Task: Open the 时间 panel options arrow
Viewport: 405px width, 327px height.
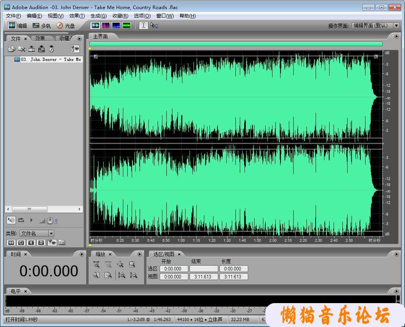Action: coord(82,254)
